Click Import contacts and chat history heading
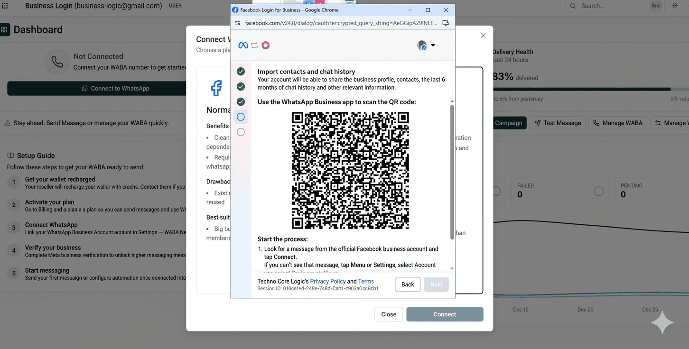The height and width of the screenshot is (349, 689). (306, 72)
